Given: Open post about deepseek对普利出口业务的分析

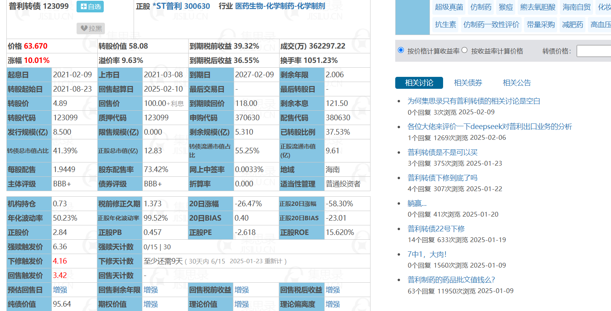Looking at the screenshot, I should (x=490, y=127).
